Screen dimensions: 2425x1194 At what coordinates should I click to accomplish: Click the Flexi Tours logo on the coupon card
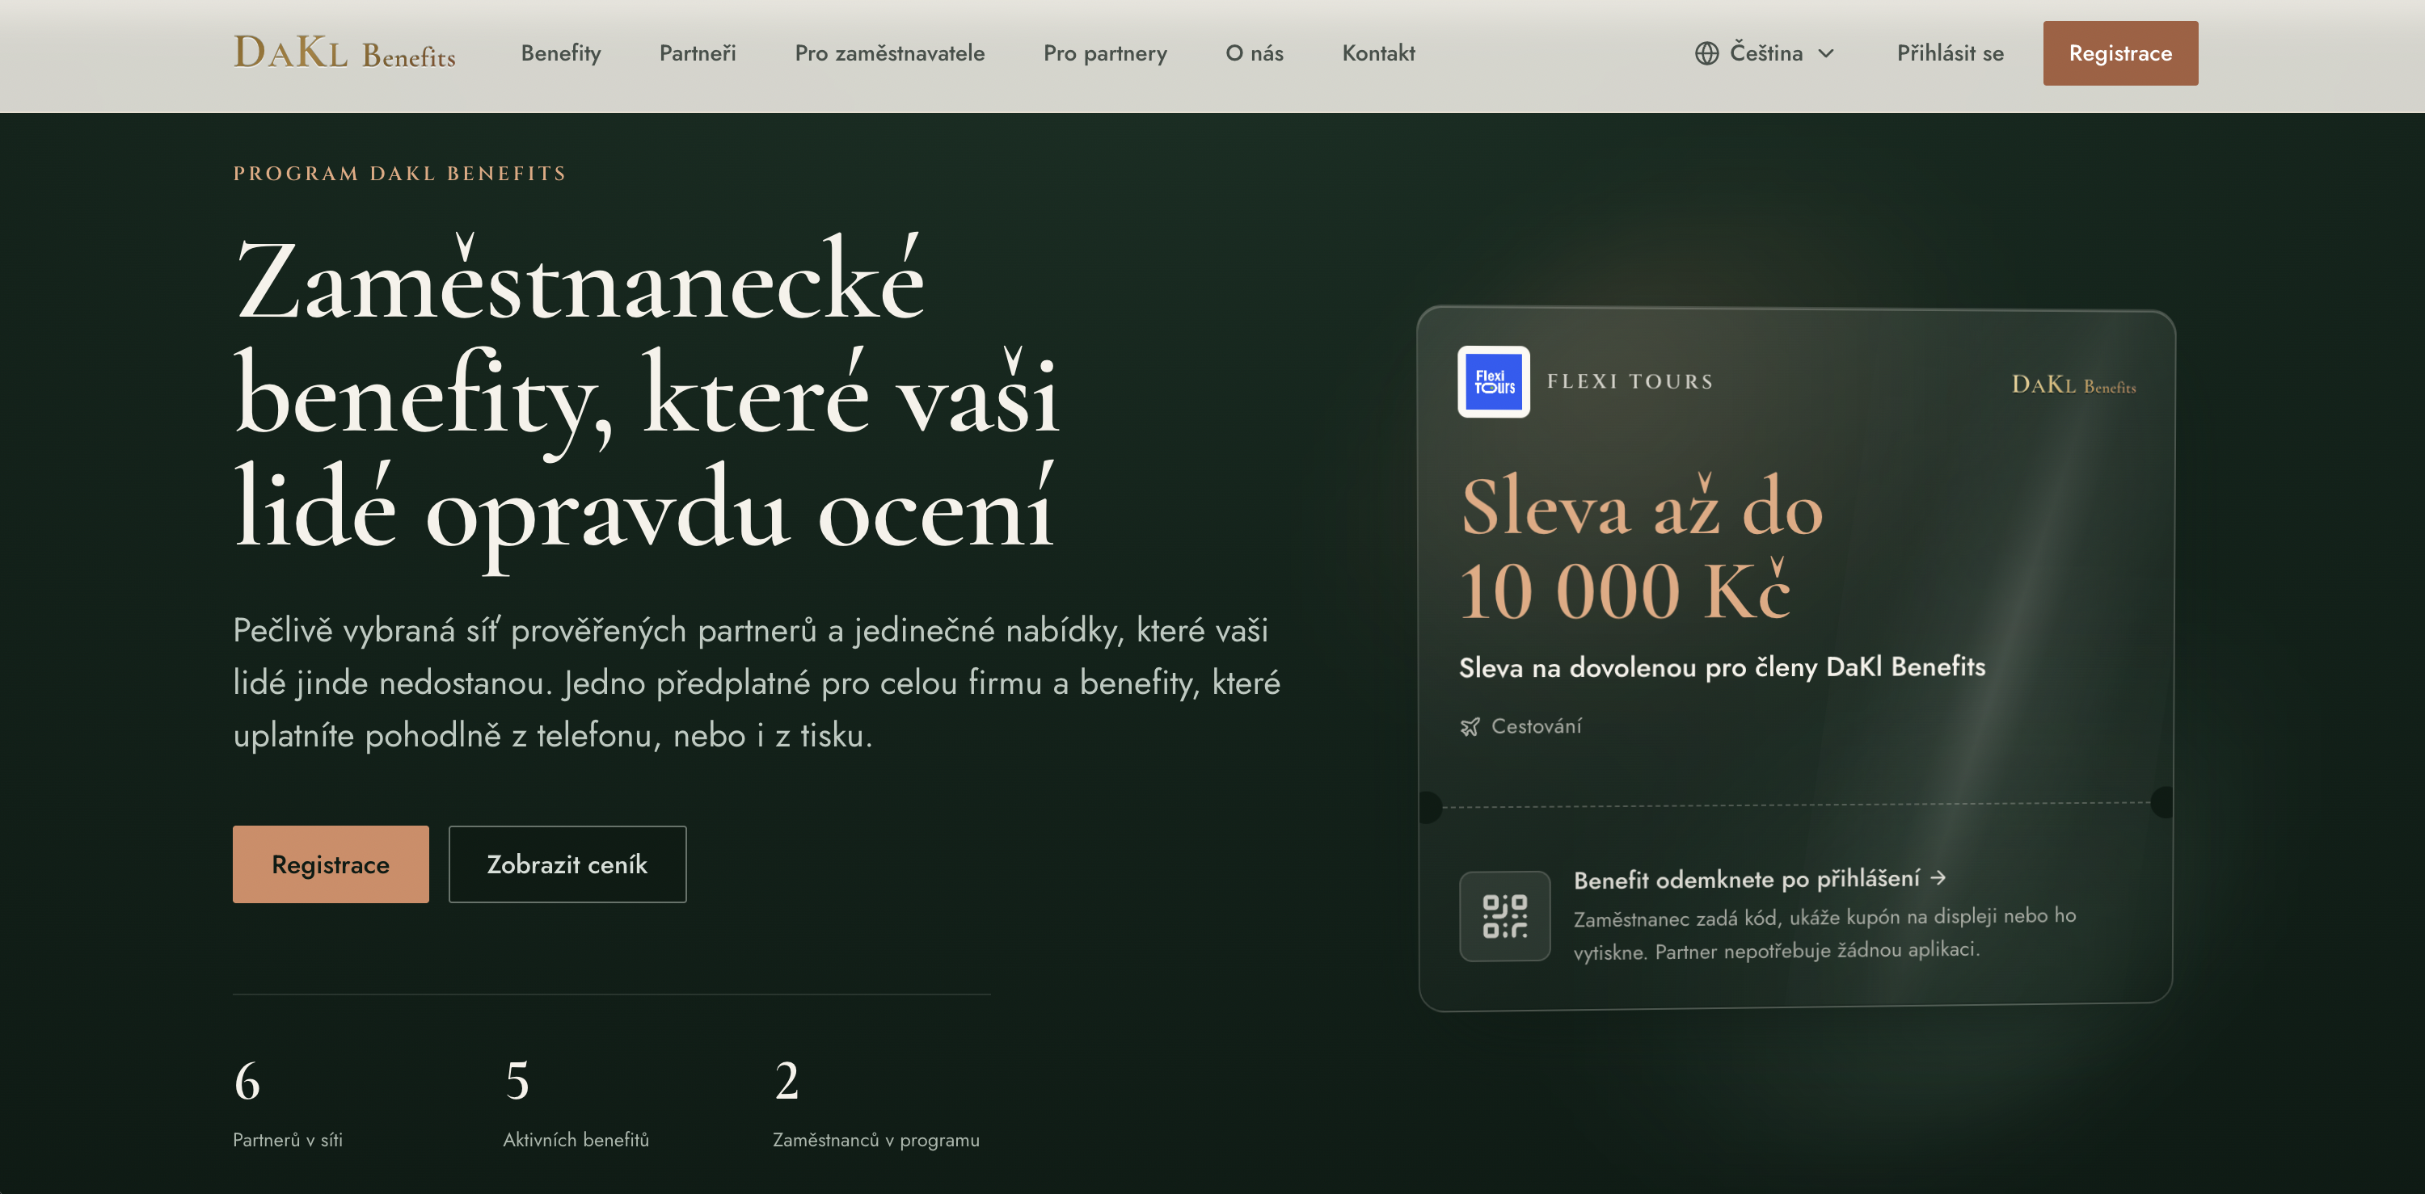(1494, 382)
